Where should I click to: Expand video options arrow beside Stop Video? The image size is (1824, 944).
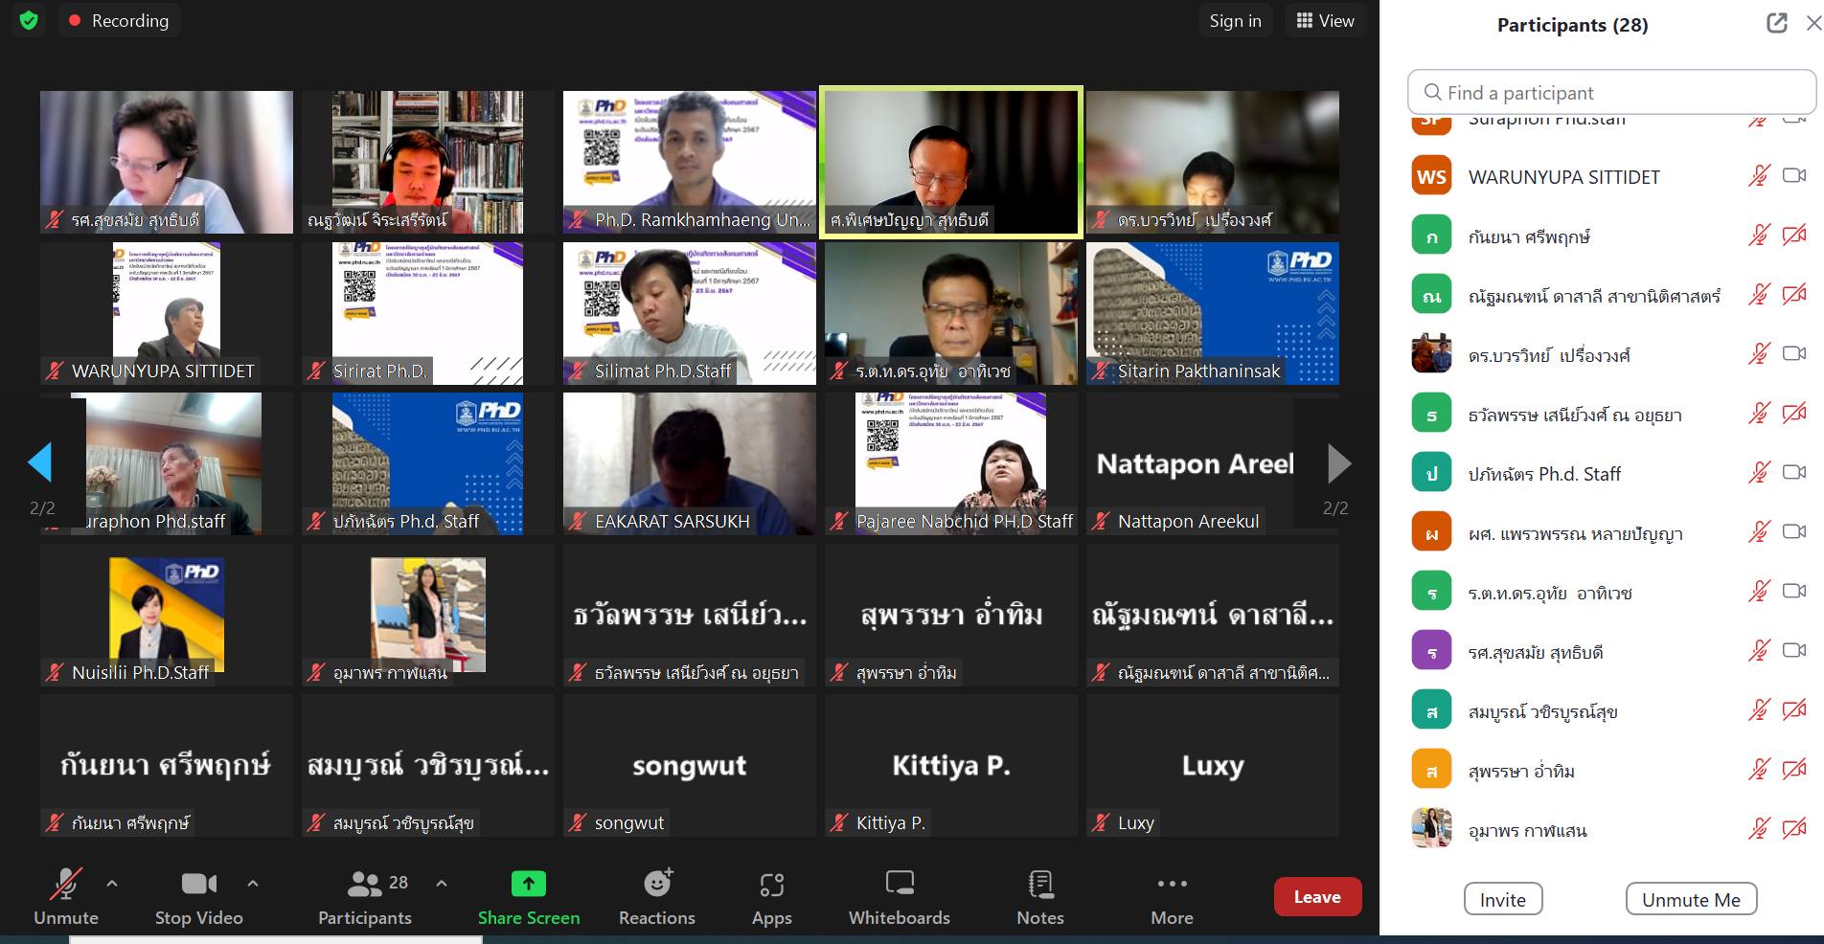[253, 883]
